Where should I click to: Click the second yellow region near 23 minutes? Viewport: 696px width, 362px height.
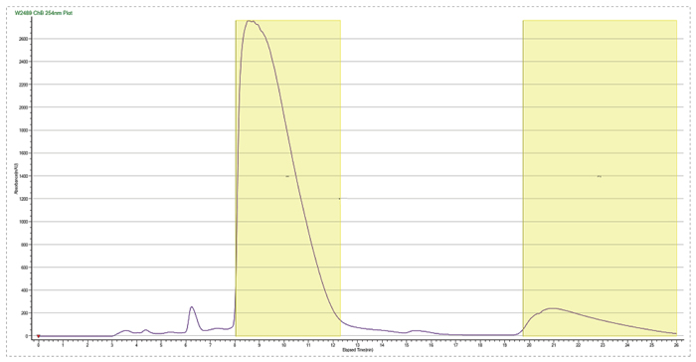pyautogui.click(x=600, y=178)
